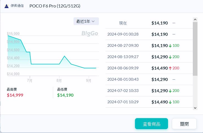Click the green down arrow on 2024-08-13 row
Screen dimensions: 203x133
coord(170,57)
